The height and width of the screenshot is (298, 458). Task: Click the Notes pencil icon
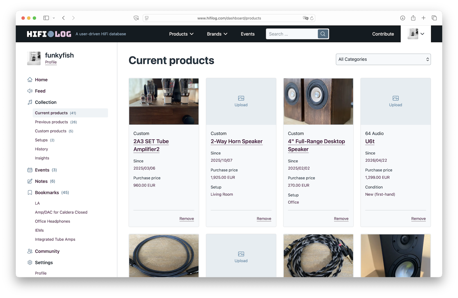click(30, 181)
